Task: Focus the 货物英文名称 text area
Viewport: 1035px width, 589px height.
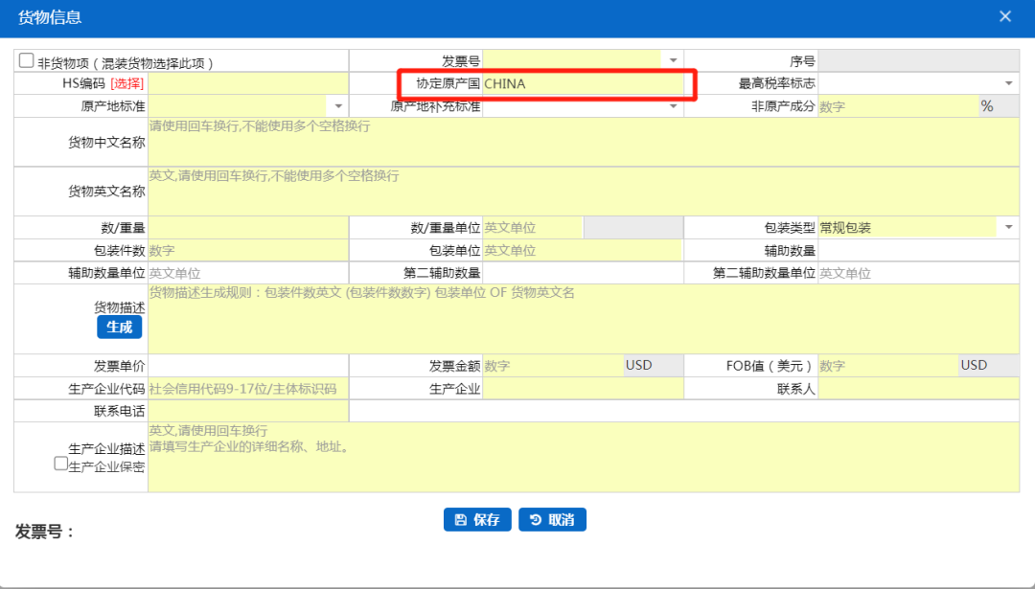Action: click(x=583, y=192)
